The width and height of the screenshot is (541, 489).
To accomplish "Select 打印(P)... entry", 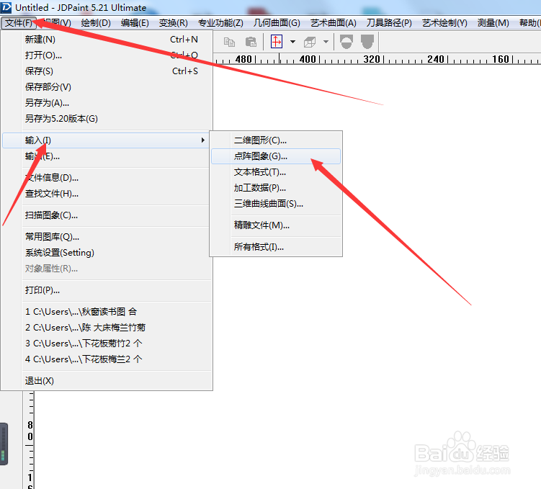I will pos(107,290).
